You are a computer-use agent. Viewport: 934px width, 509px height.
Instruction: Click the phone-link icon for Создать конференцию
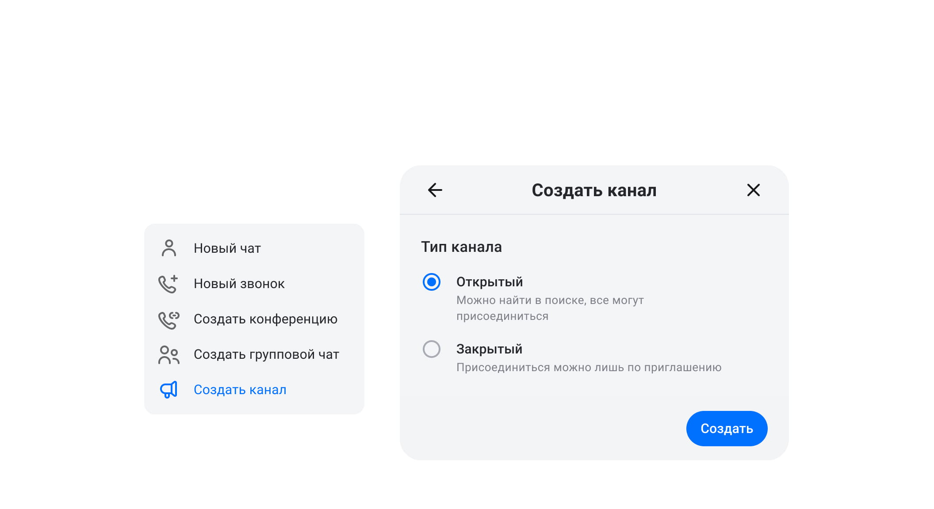(x=168, y=319)
